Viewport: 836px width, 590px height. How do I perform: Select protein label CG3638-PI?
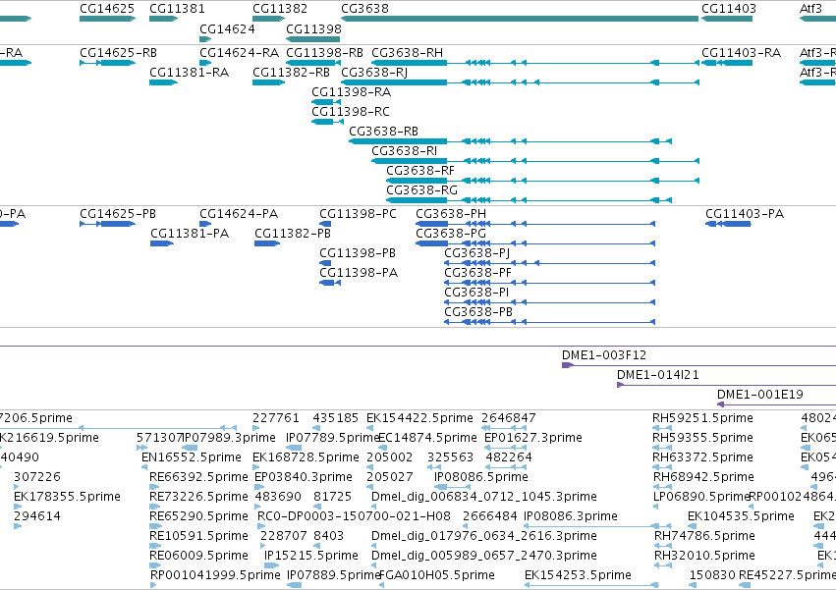click(x=476, y=293)
